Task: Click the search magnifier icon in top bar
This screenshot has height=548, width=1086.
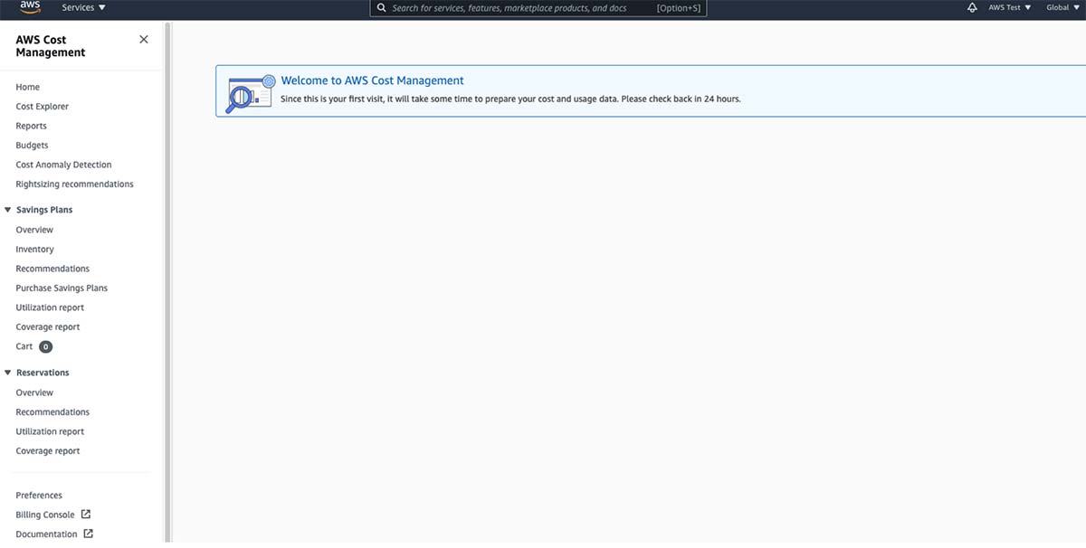Action: point(381,8)
